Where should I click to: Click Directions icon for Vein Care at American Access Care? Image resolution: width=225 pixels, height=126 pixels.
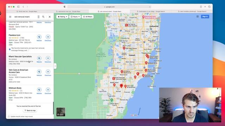click(x=48, y=71)
